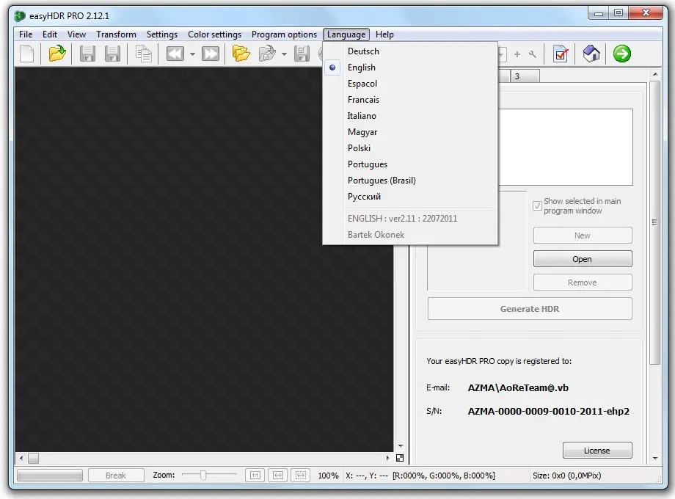Click the floppy disk with checkbox icon
The height and width of the screenshot is (499, 675).
(302, 54)
